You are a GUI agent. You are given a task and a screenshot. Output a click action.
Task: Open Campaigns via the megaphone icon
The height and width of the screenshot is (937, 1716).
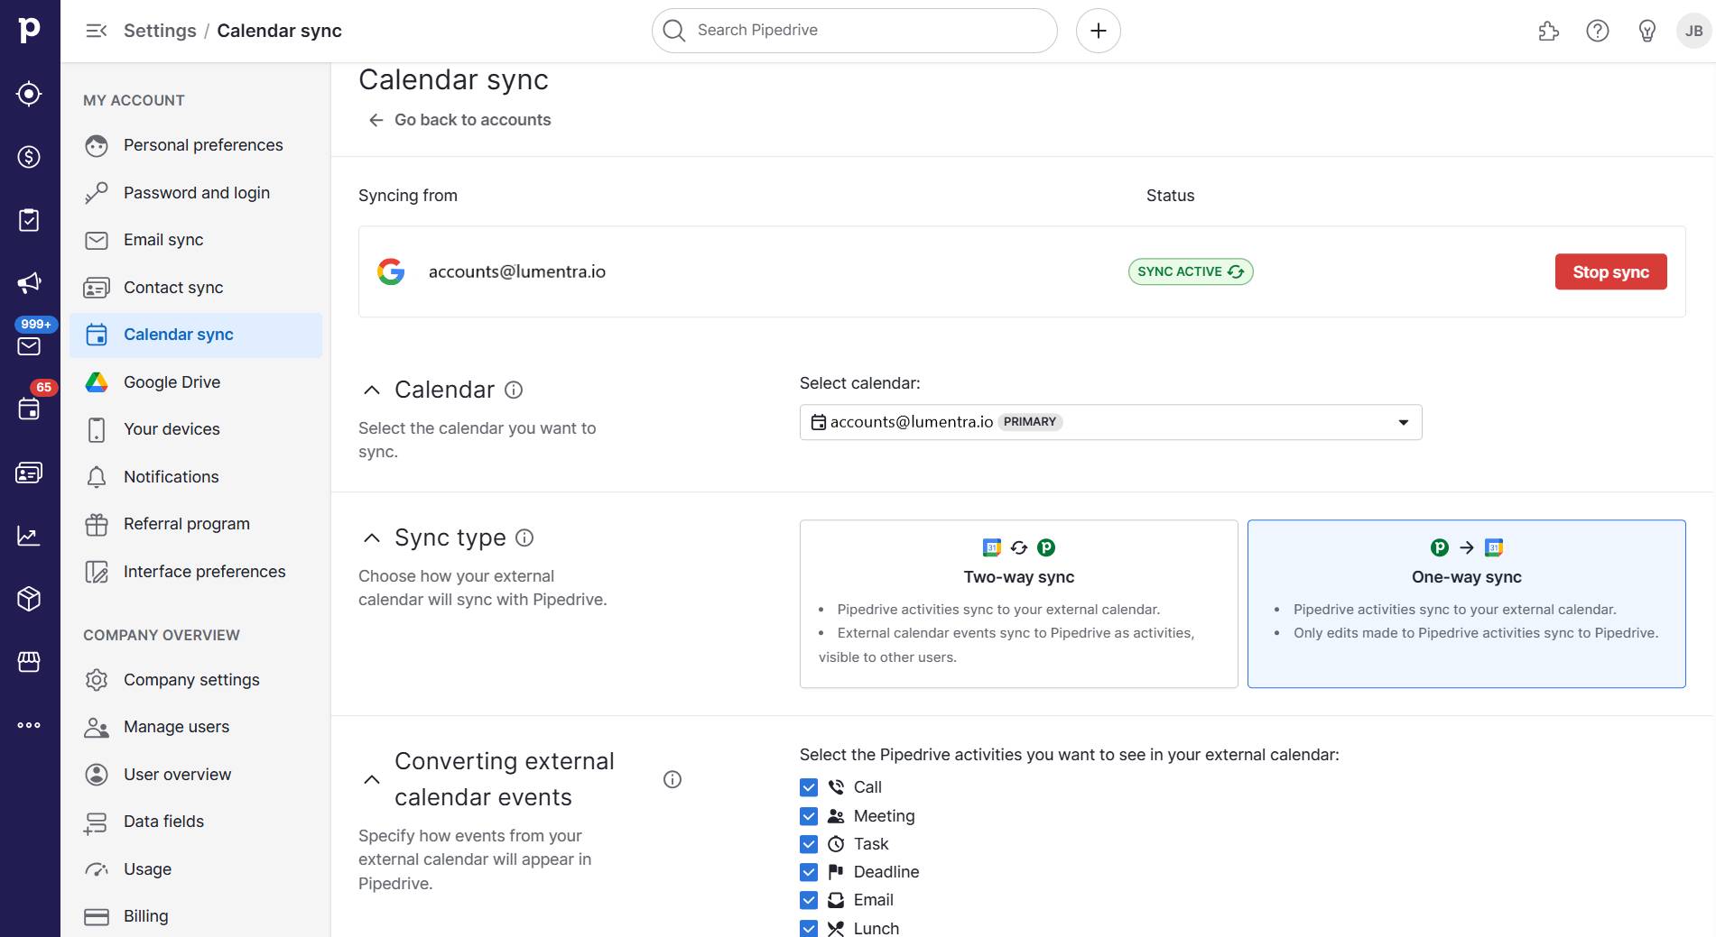coord(29,281)
